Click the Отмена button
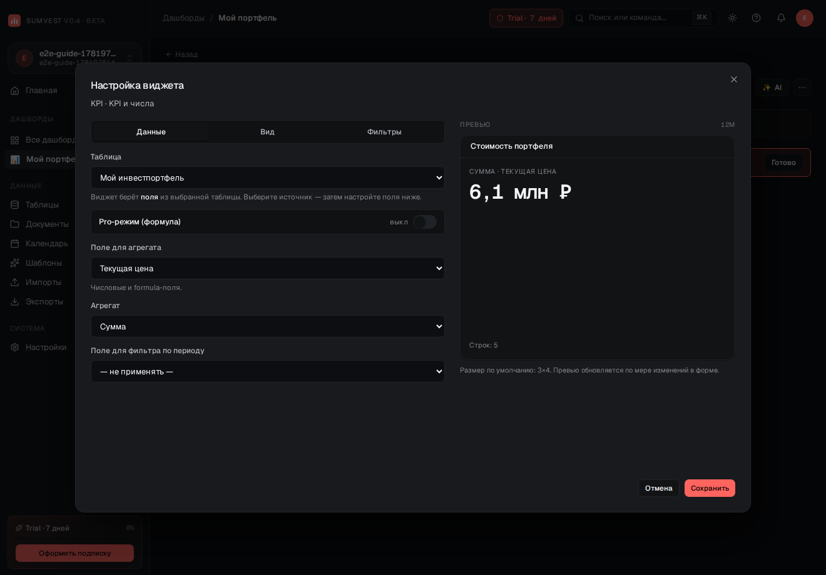 coord(659,488)
